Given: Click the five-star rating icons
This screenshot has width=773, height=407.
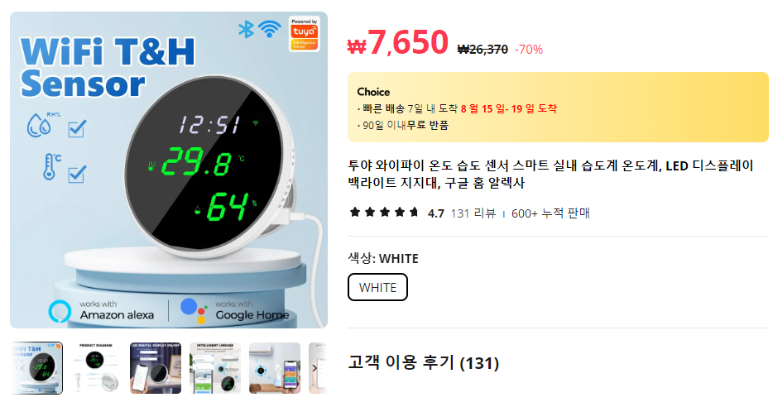Looking at the screenshot, I should (x=384, y=213).
